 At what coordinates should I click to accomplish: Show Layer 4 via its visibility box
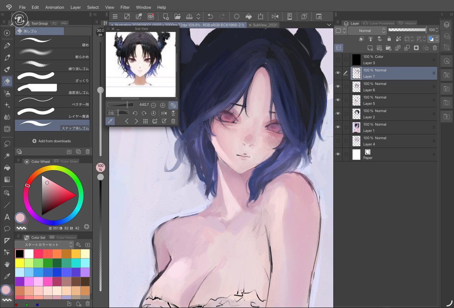(x=338, y=141)
